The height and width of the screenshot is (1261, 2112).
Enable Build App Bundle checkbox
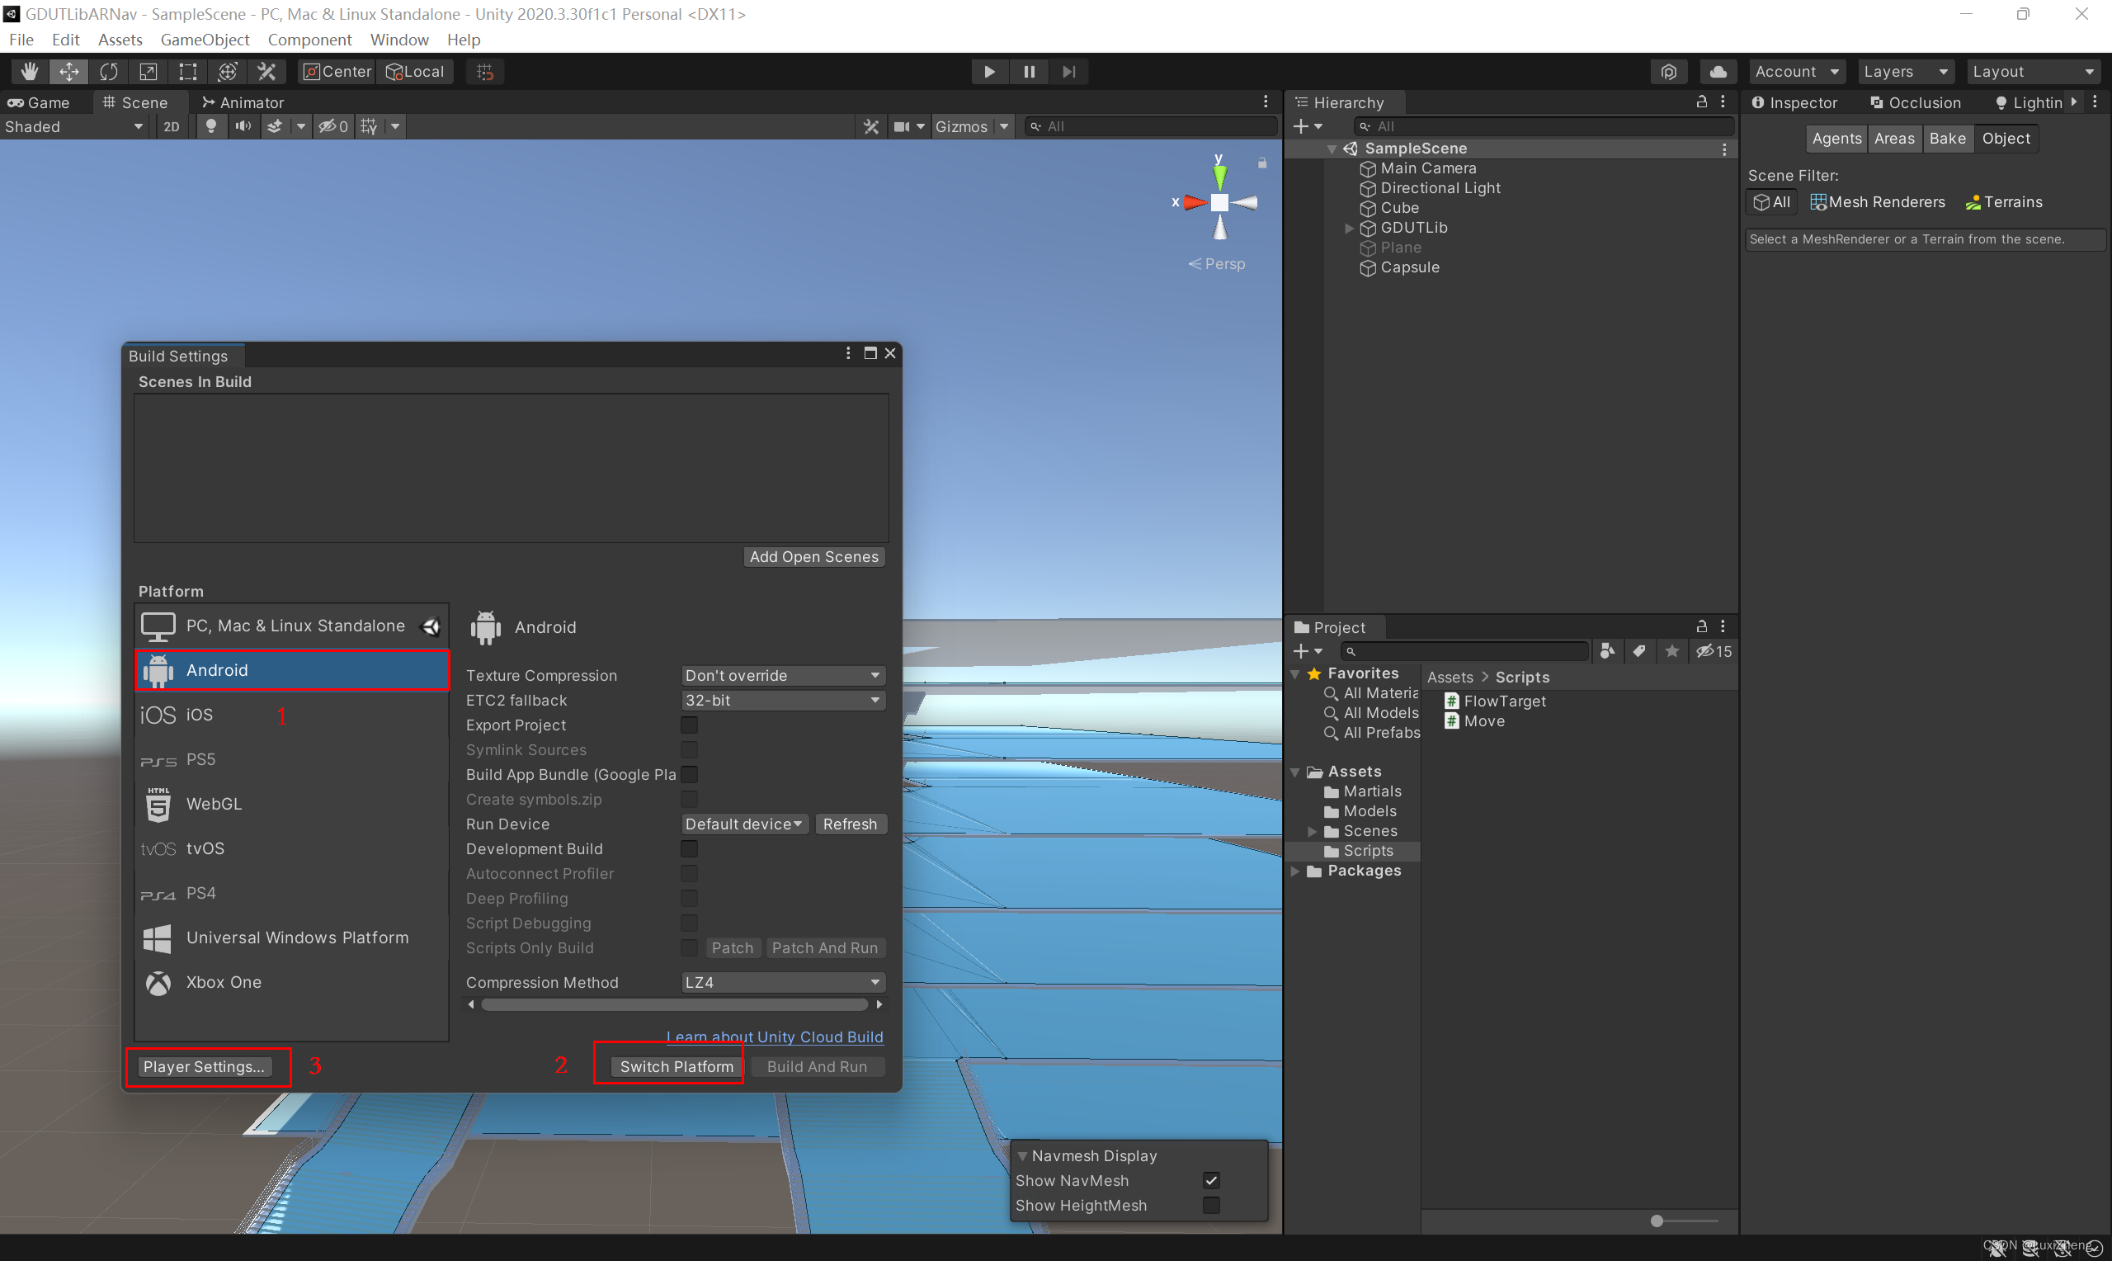[x=689, y=774]
